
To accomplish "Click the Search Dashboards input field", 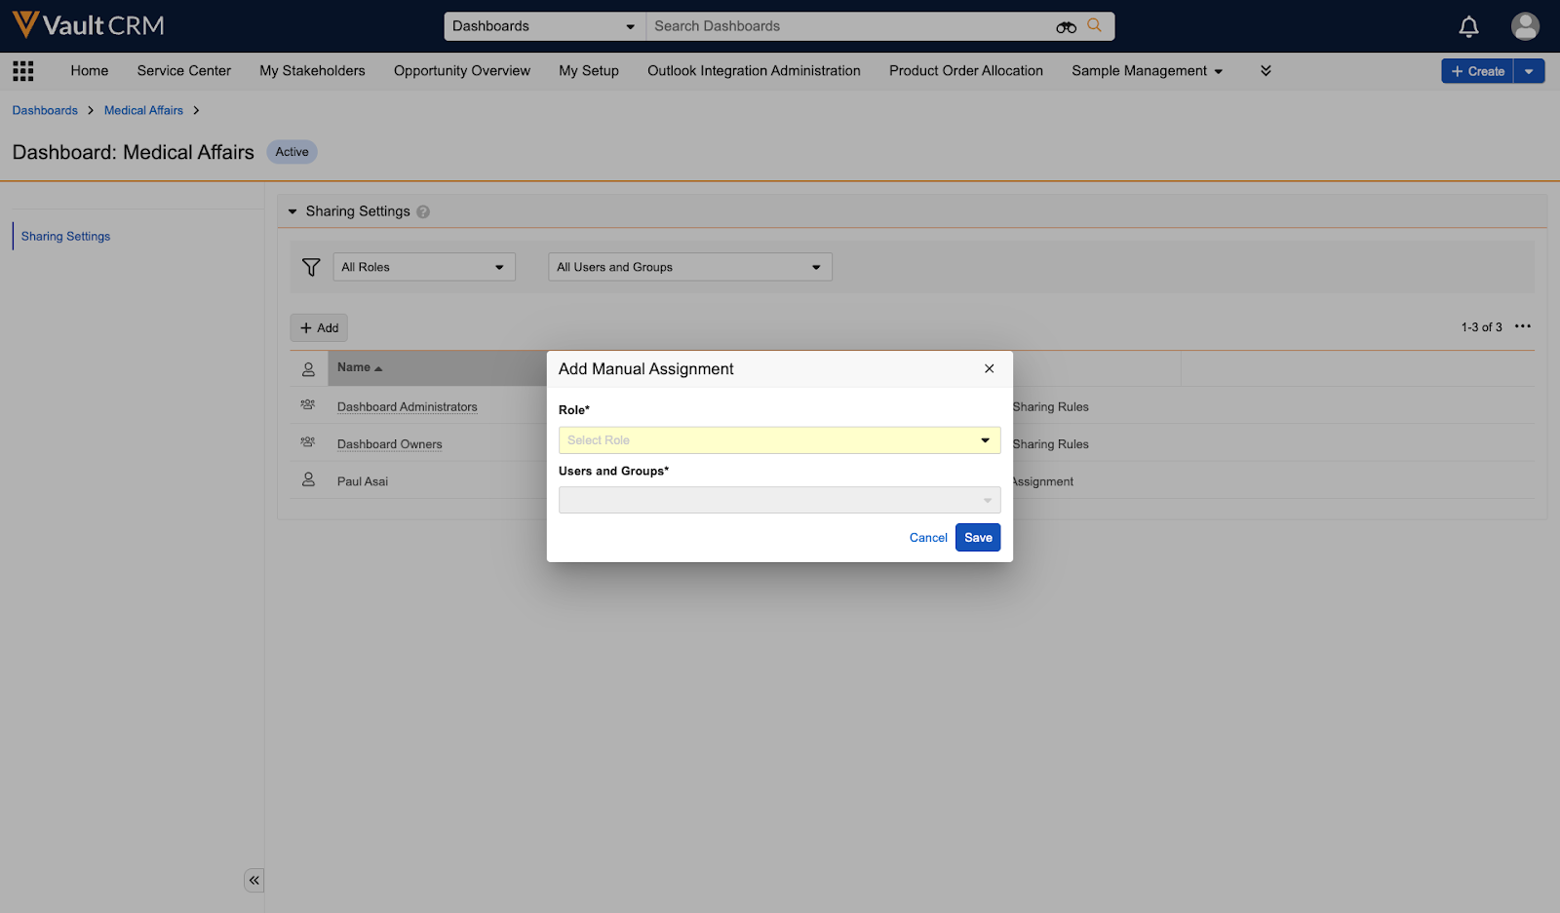I will coord(848,26).
